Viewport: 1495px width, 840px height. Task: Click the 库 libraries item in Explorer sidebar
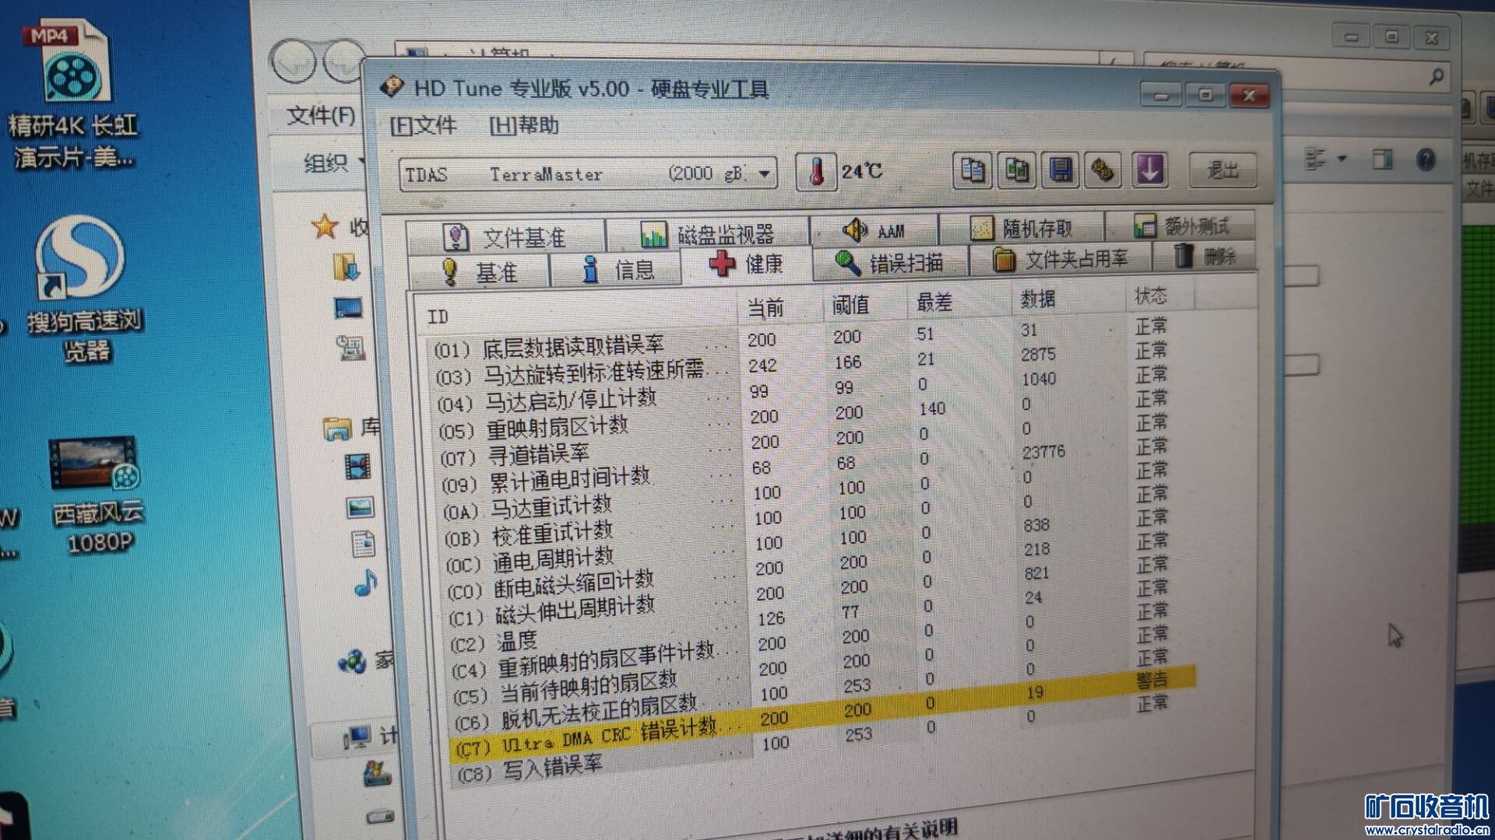pyautogui.click(x=353, y=427)
